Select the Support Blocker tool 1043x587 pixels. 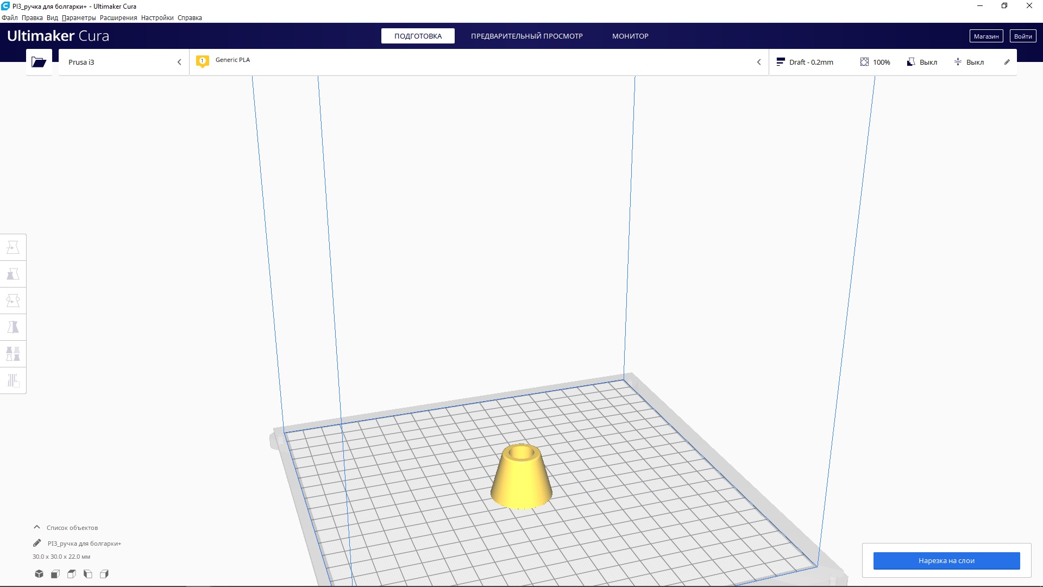click(13, 380)
